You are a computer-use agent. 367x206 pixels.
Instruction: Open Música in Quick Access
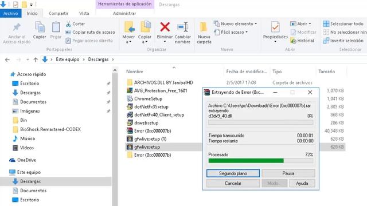24,138
